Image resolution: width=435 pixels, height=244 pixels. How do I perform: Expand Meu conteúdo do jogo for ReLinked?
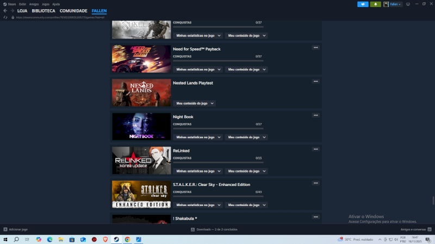pyautogui.click(x=246, y=171)
